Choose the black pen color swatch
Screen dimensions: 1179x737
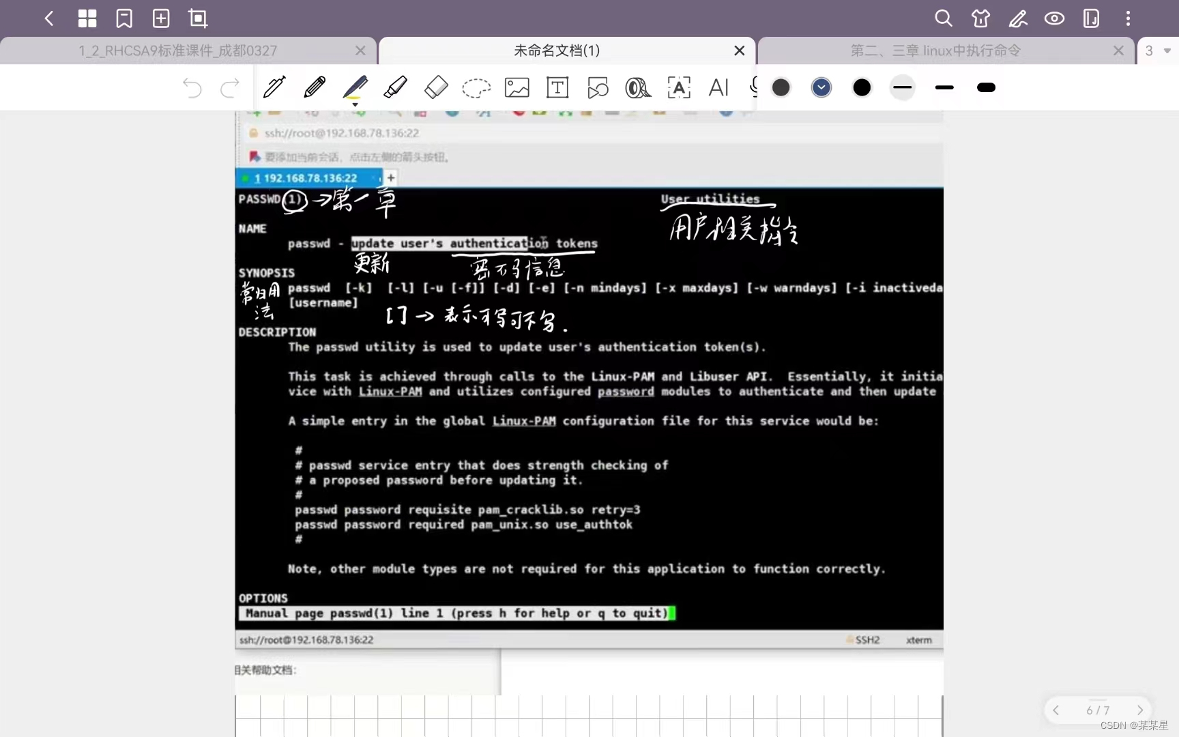tap(862, 87)
